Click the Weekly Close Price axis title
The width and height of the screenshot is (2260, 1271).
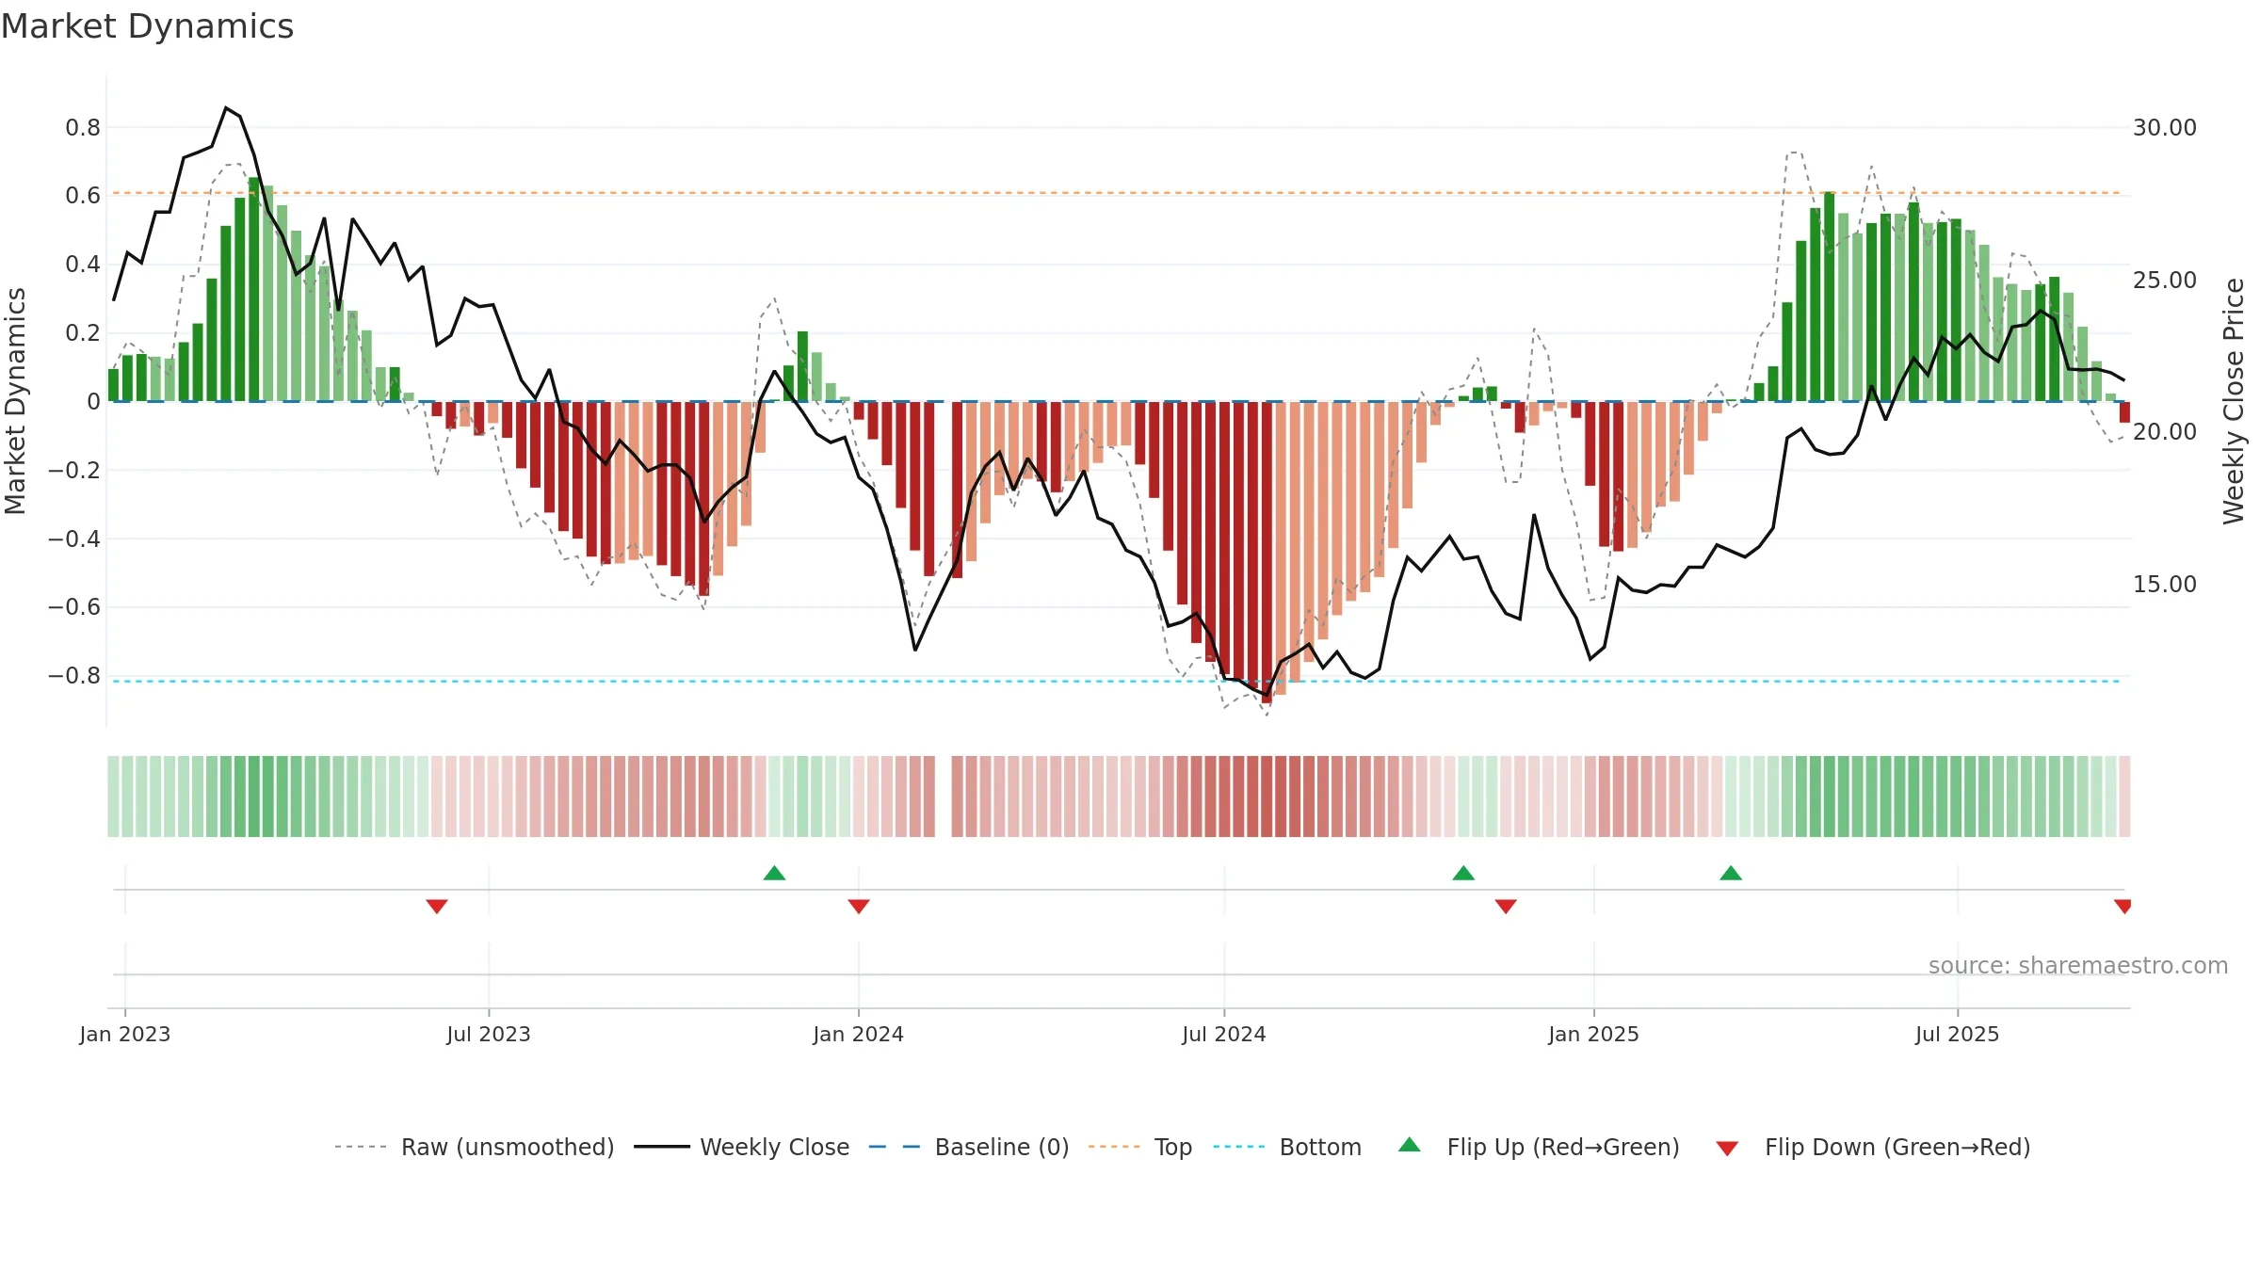pos(2234,401)
